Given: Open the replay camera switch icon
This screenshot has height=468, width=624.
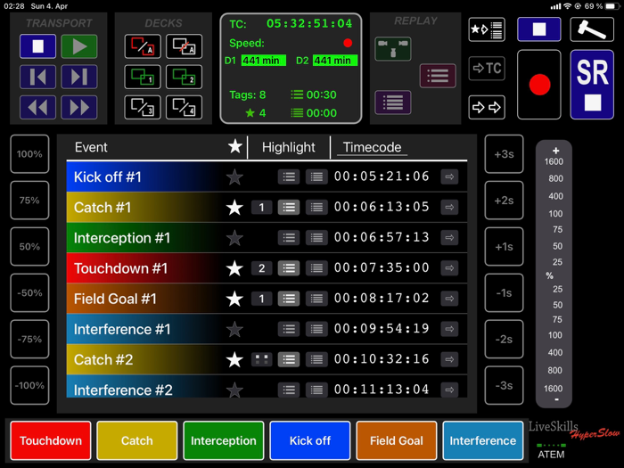Looking at the screenshot, I should point(393,49).
